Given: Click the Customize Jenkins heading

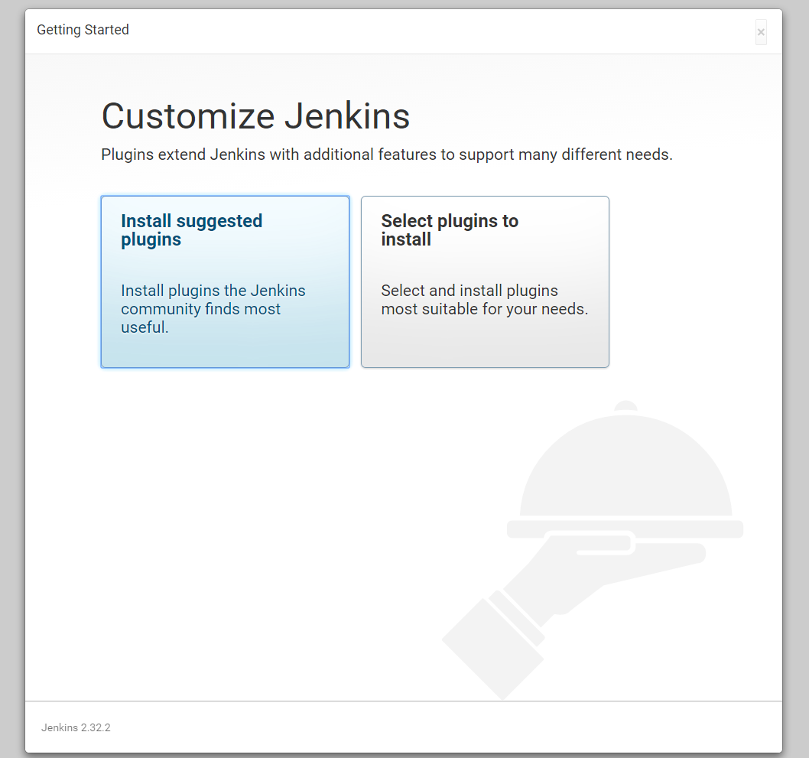Looking at the screenshot, I should point(255,116).
